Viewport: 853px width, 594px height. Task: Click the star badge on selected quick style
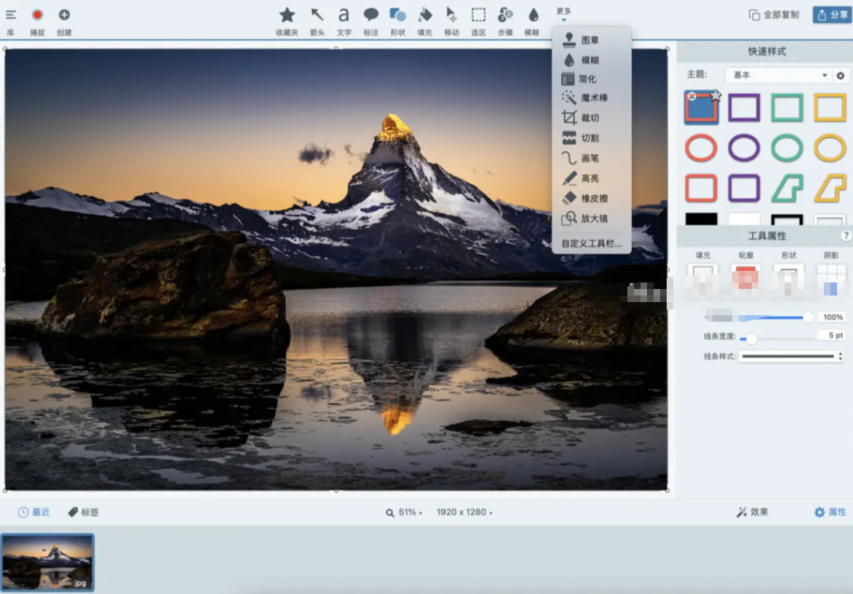pos(716,96)
